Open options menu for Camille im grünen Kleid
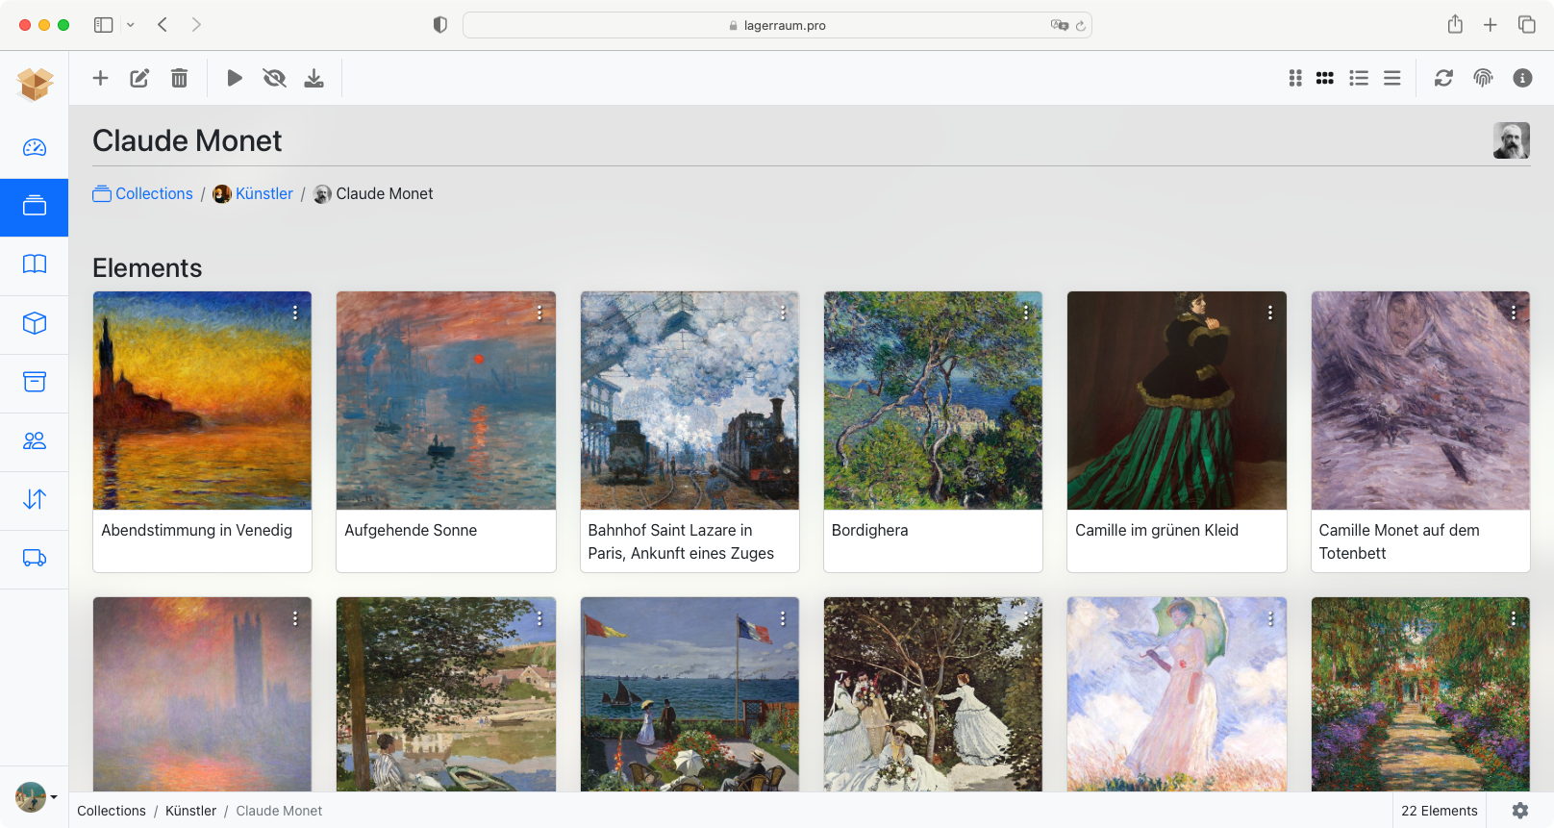This screenshot has height=828, width=1554. click(x=1270, y=313)
